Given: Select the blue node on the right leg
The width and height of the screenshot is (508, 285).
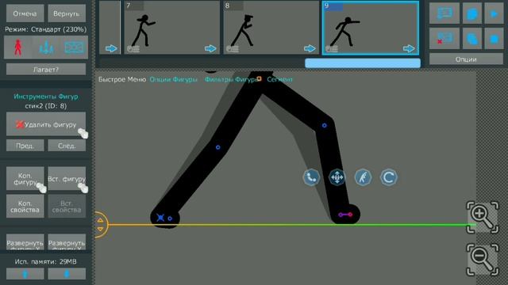Looking at the screenshot, I should click(325, 125).
